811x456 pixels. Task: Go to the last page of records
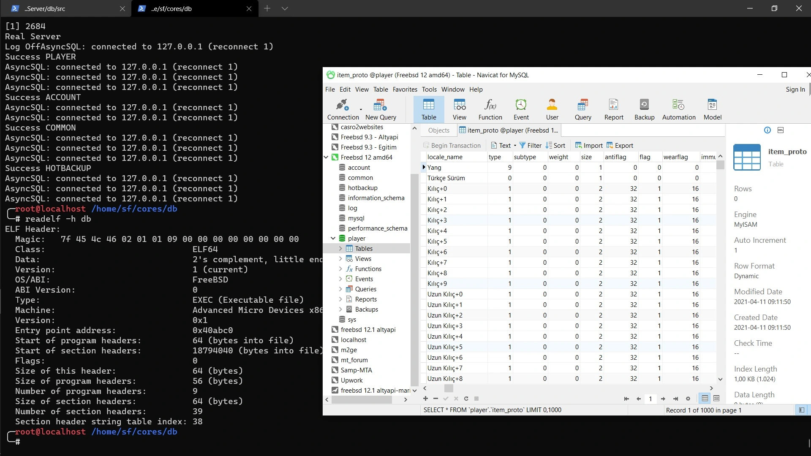pos(675,399)
